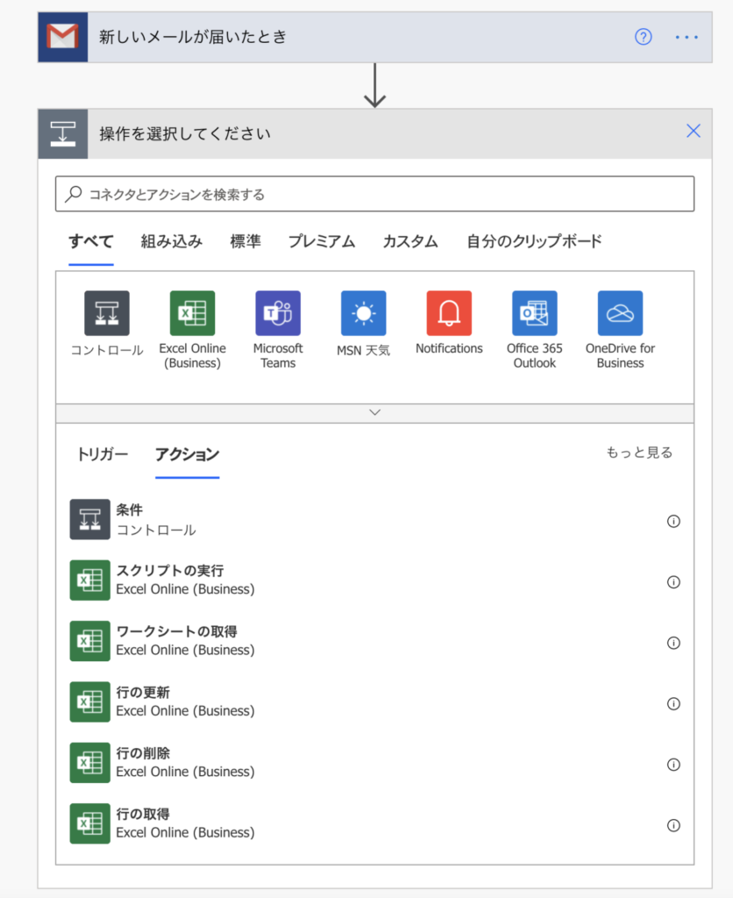Screen dimensions: 733x898
Task: Switch to the トリガー tab
Action: coord(103,455)
